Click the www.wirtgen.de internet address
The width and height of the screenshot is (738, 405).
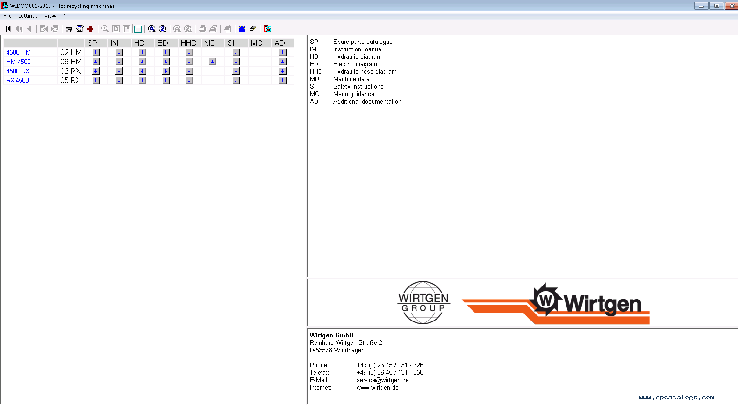point(378,388)
